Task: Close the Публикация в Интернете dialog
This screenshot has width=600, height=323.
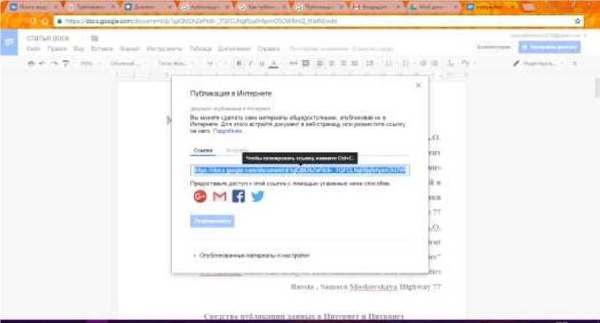Action: [419, 85]
